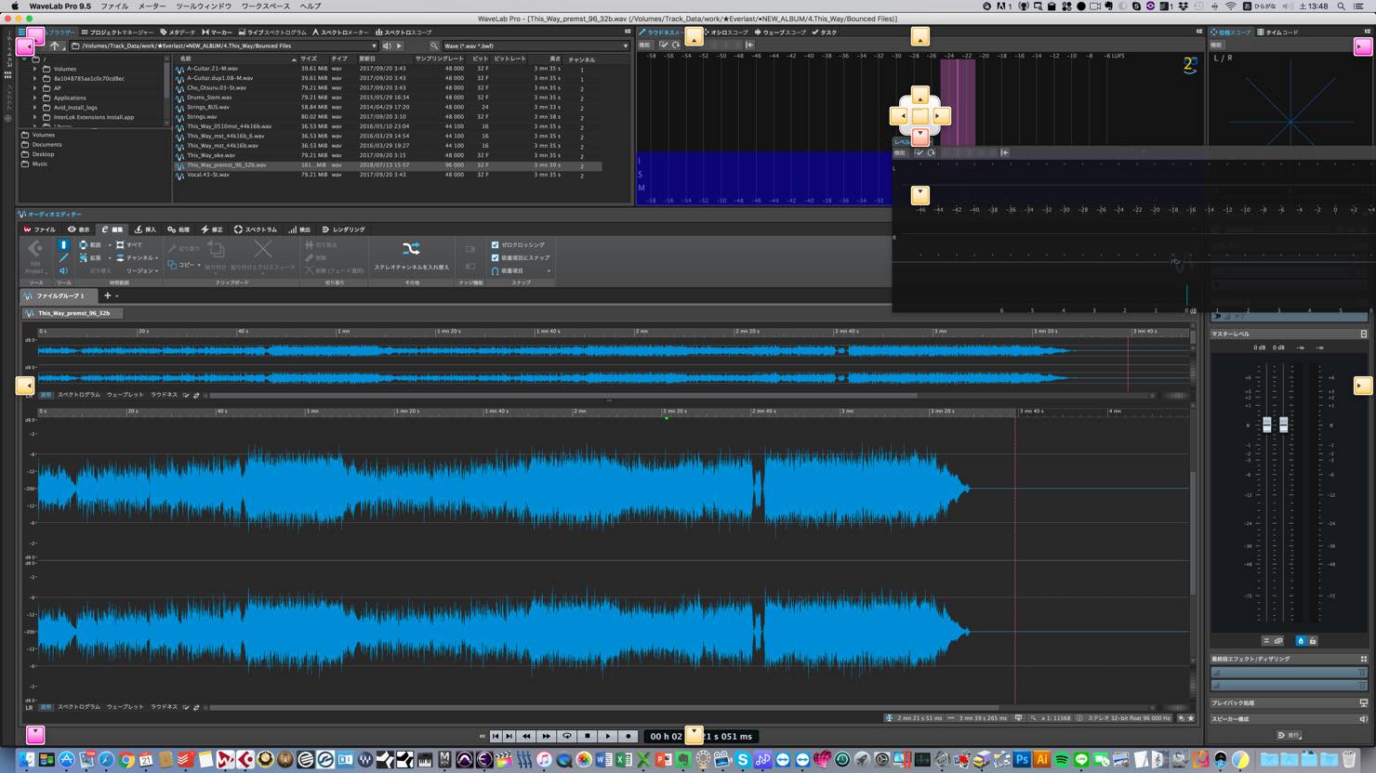Click the parent folder up-arrow icon

pyautogui.click(x=55, y=46)
